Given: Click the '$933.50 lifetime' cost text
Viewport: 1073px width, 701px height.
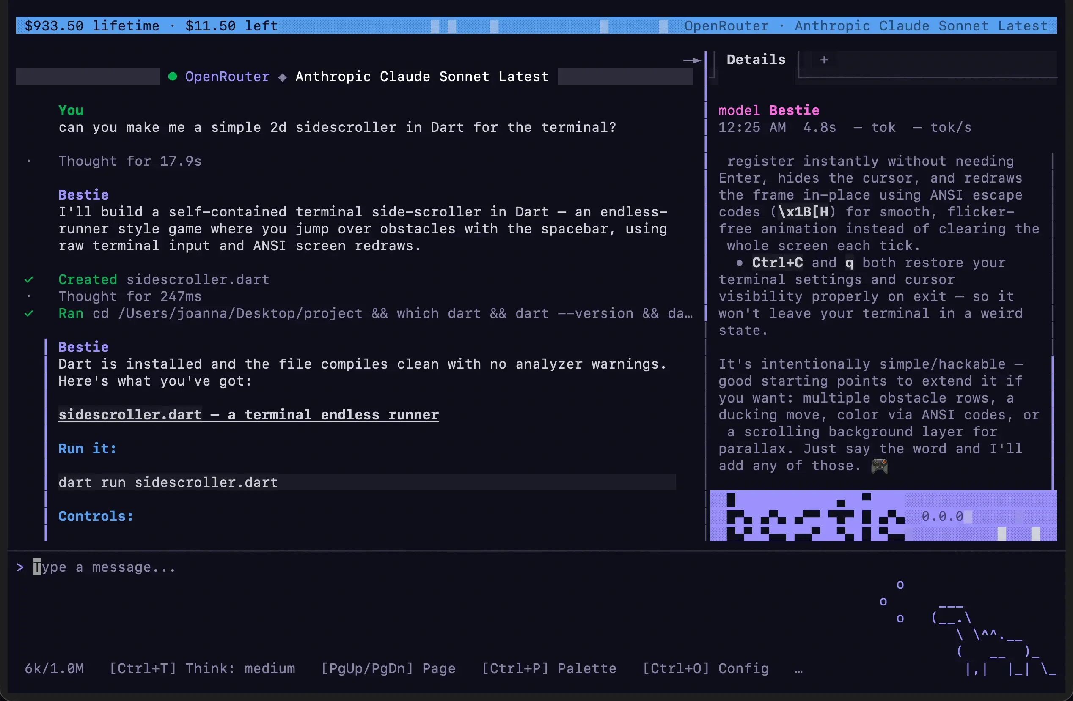Looking at the screenshot, I should point(92,26).
